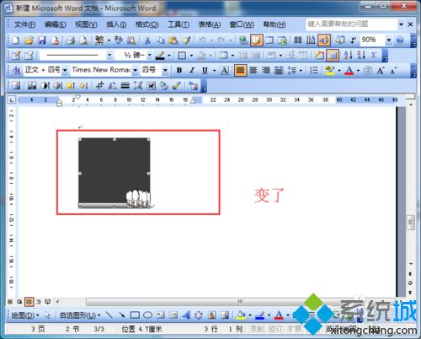
Task: Click the Copy icon
Action: coord(160,40)
